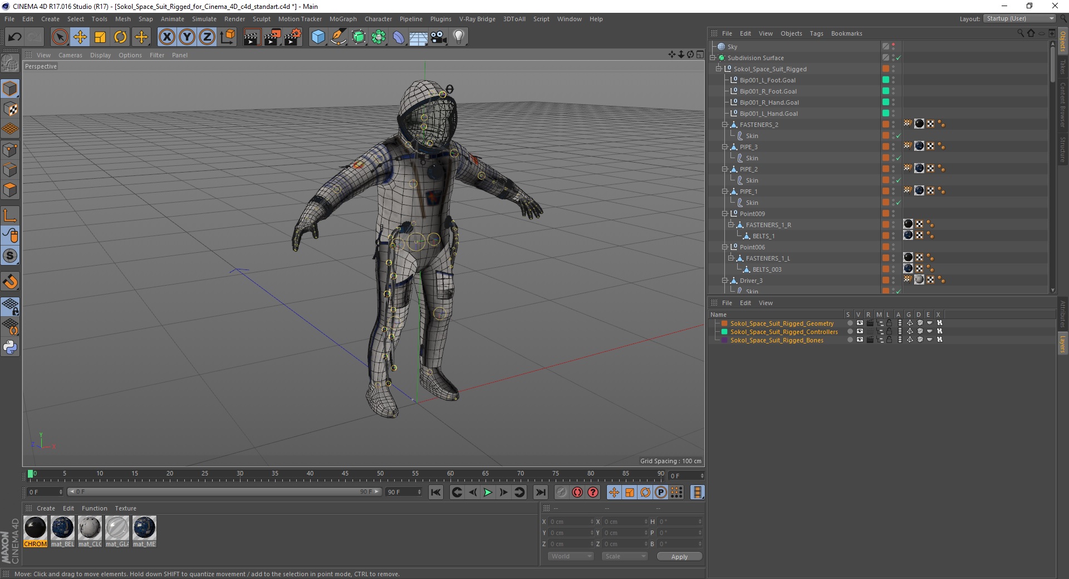Open the Python script icon

click(x=10, y=347)
